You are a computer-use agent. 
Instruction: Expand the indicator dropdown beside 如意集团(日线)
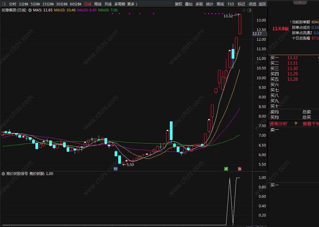pyautogui.click(x=30, y=10)
